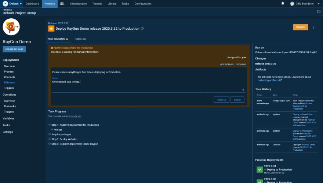
Task: Select the Projects menu item
Action: pyautogui.click(x=50, y=4)
